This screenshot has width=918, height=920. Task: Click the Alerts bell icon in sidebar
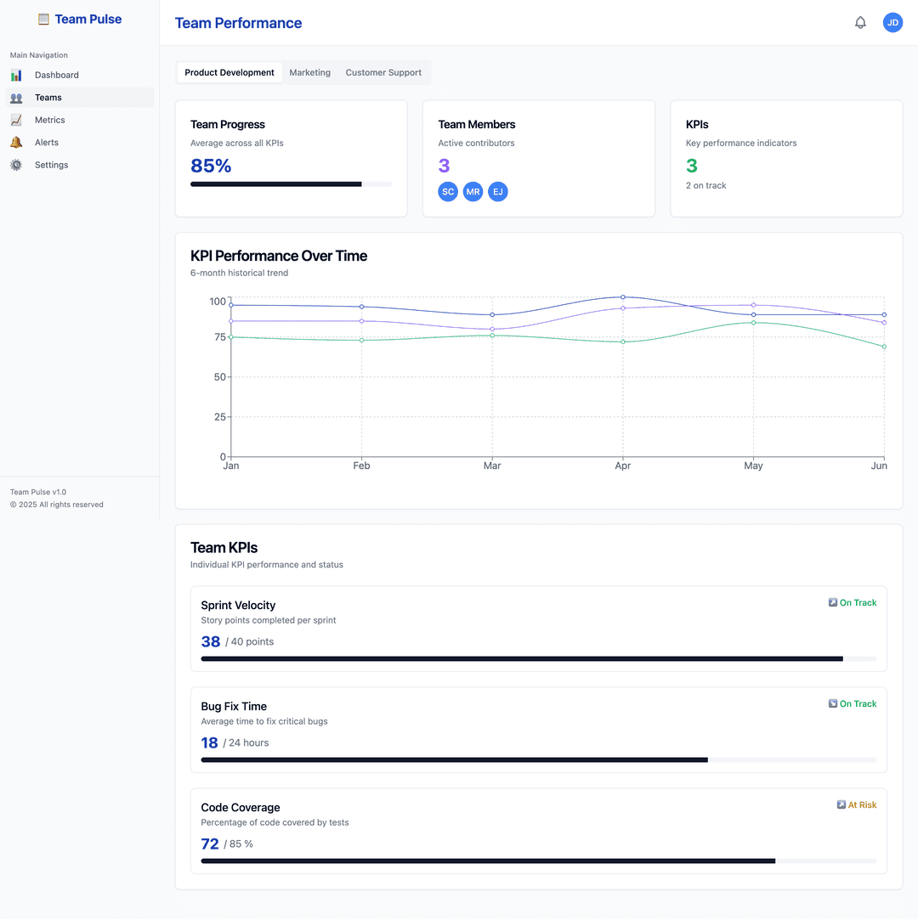(14, 142)
